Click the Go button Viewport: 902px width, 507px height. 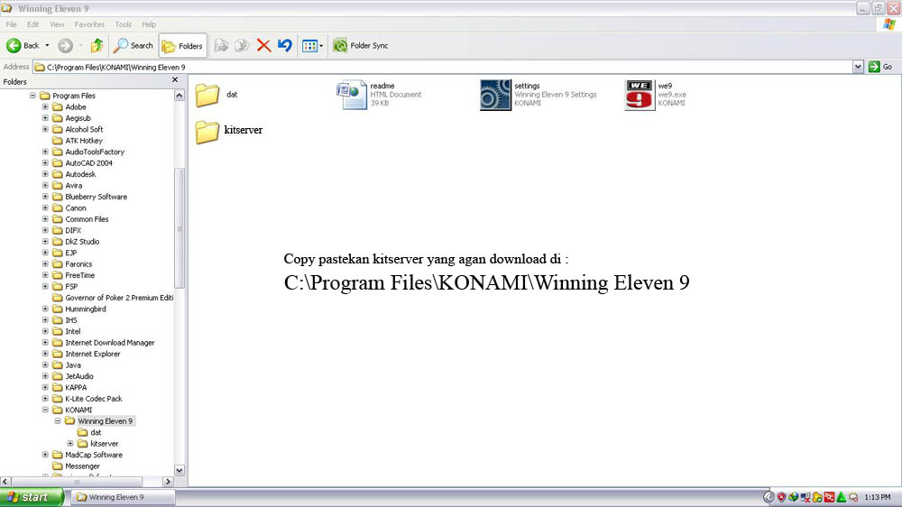point(880,67)
